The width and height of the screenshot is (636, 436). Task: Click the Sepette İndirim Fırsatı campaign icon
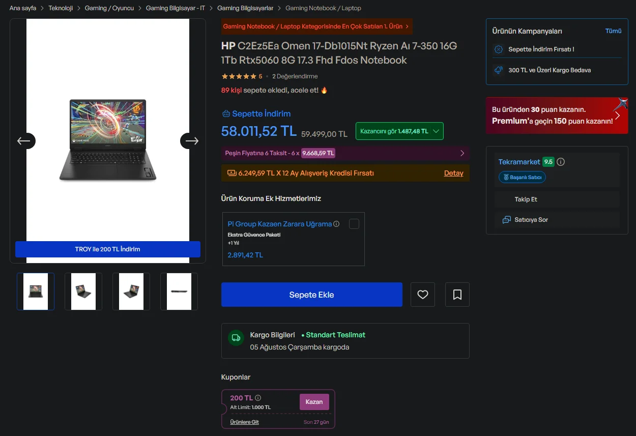pyautogui.click(x=499, y=49)
